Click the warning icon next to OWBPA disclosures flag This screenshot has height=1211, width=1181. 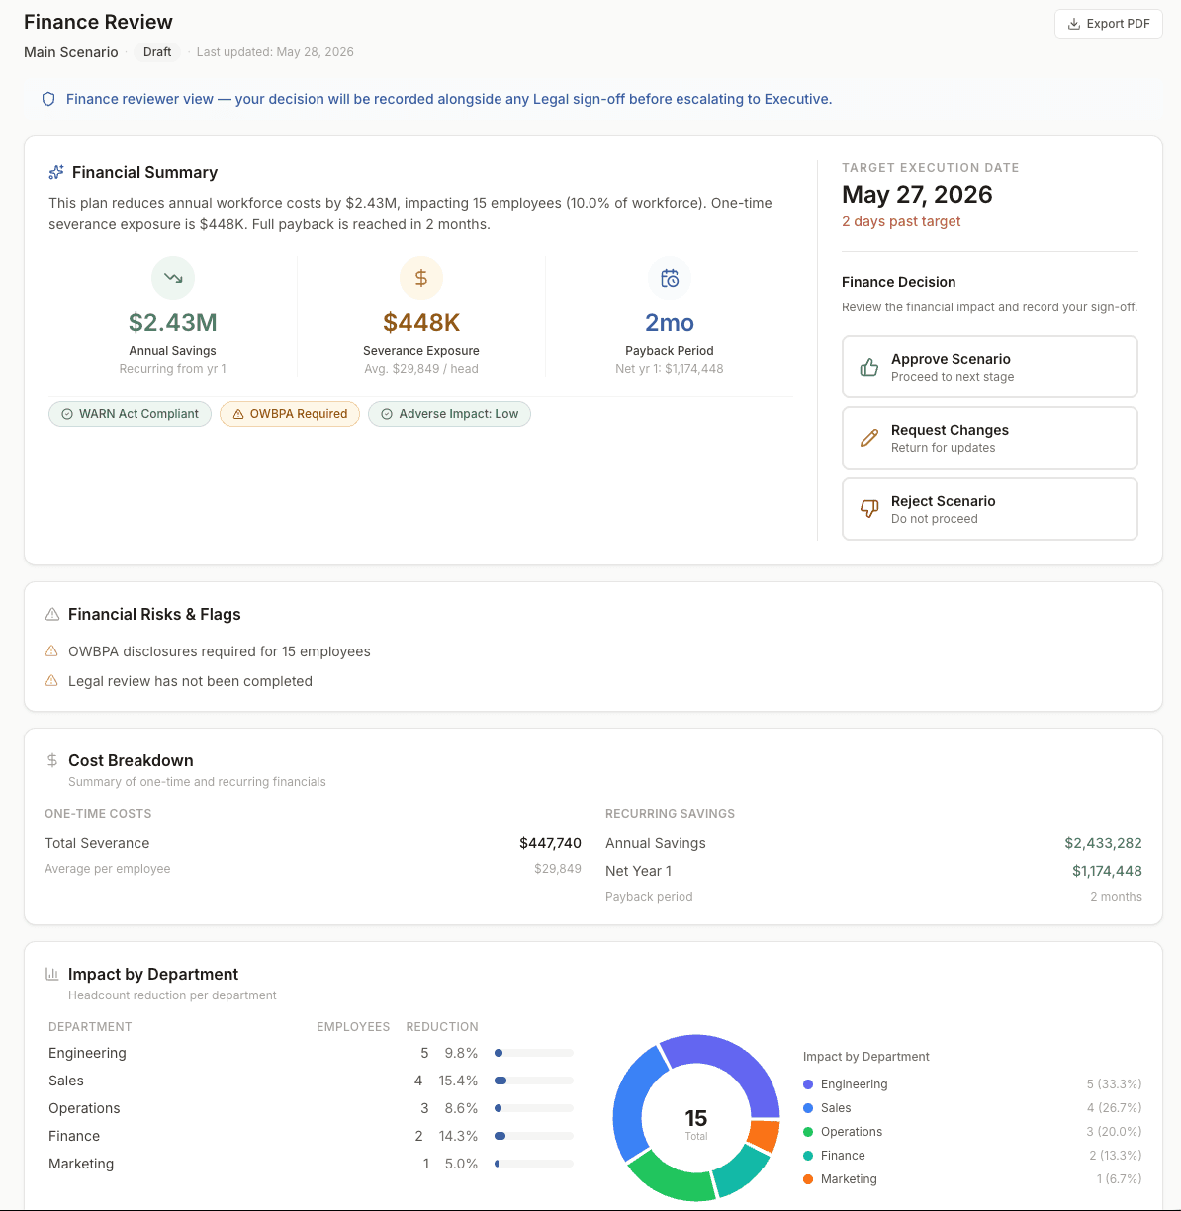[51, 651]
